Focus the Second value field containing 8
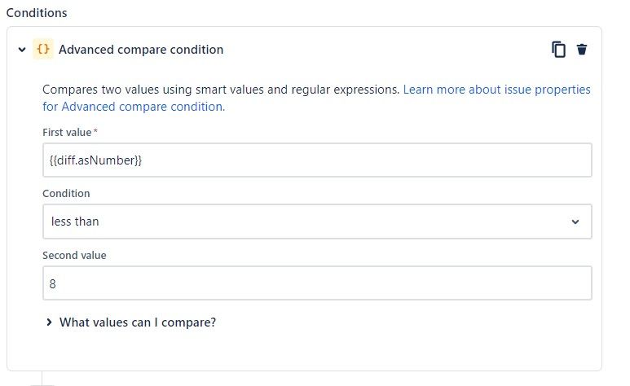Screen dimensions: 630x386 tap(317, 283)
